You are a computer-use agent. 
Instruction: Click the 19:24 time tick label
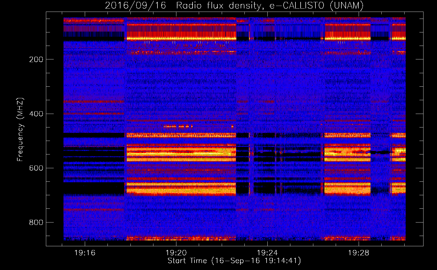pos(267,253)
